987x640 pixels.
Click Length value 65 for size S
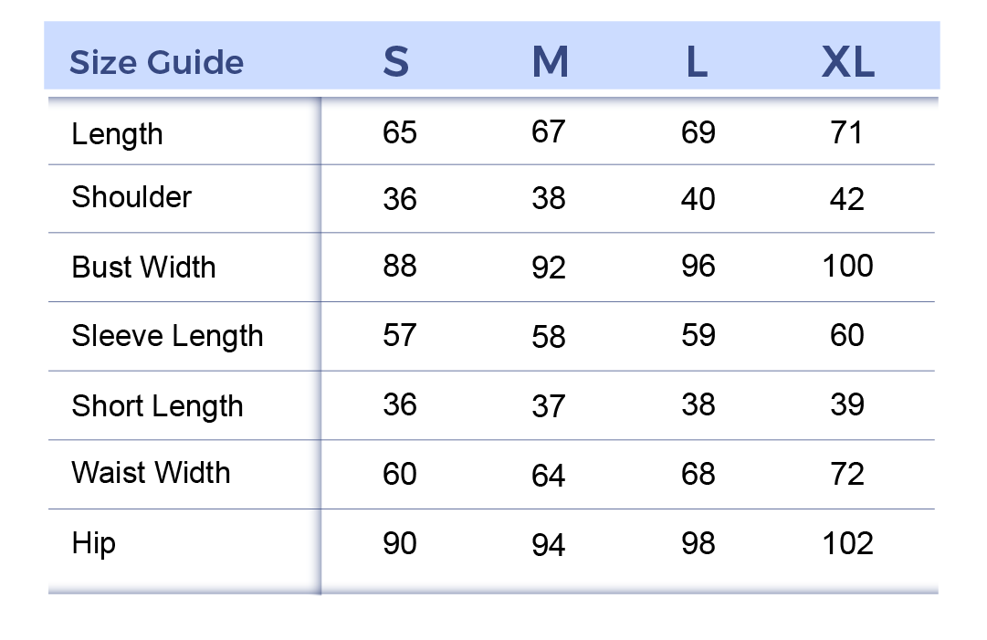(400, 132)
